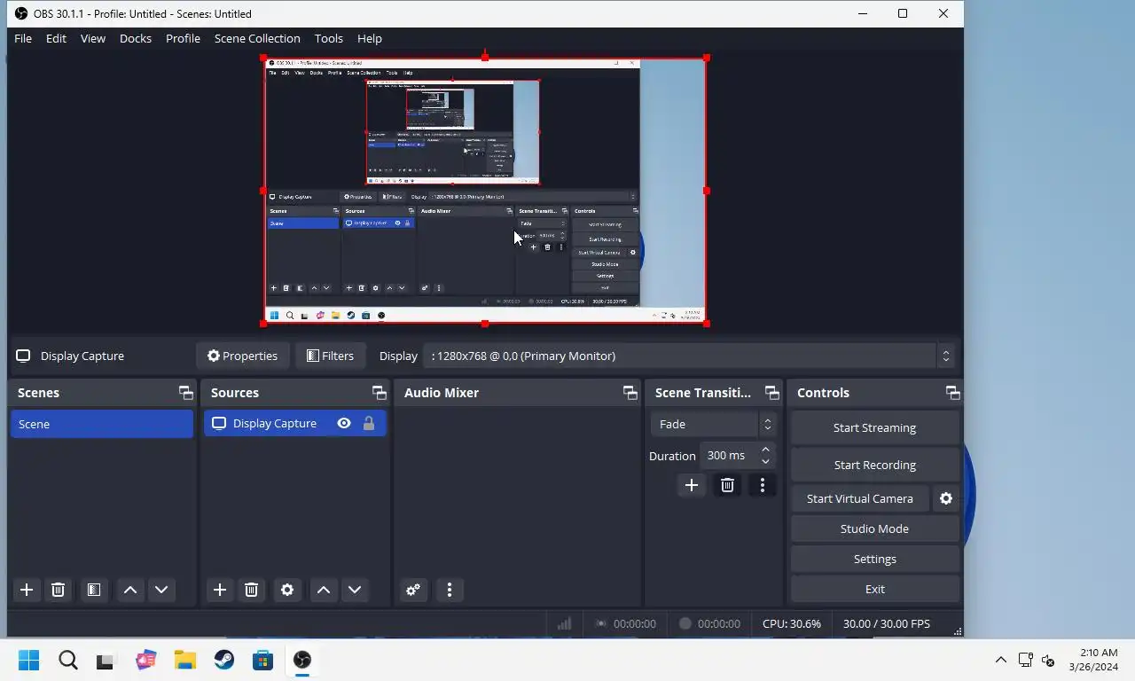Open OBS Settings button
Viewport: 1135px width, 681px height.
tap(874, 559)
